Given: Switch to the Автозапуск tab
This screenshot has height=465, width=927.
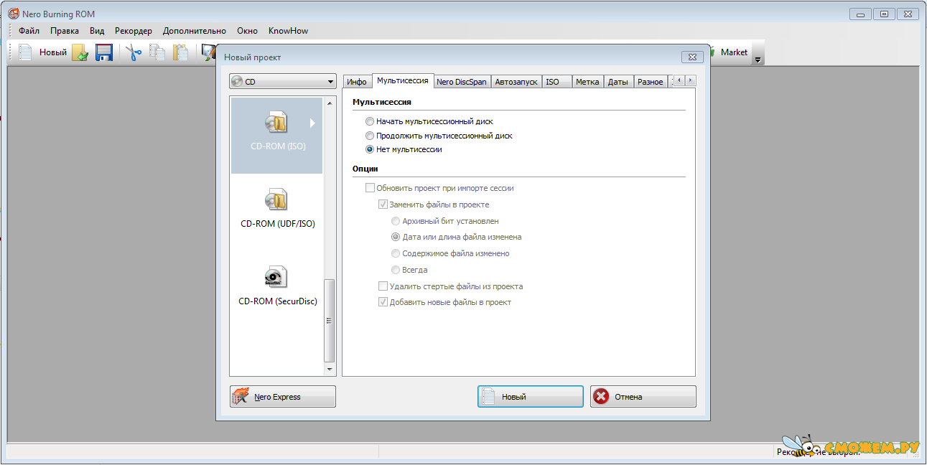Looking at the screenshot, I should tap(516, 82).
